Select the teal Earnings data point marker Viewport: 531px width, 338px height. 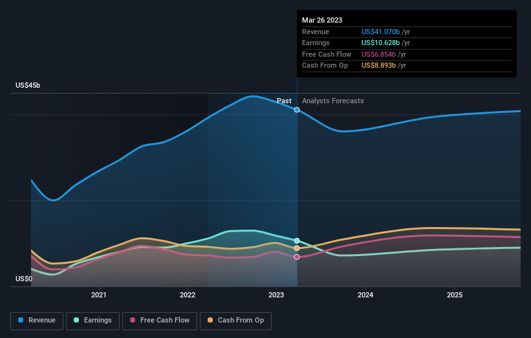[297, 241]
